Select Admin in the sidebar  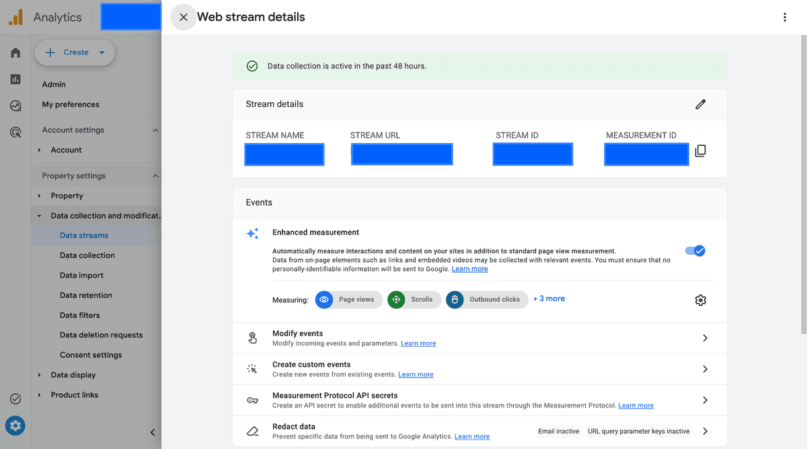click(x=54, y=85)
